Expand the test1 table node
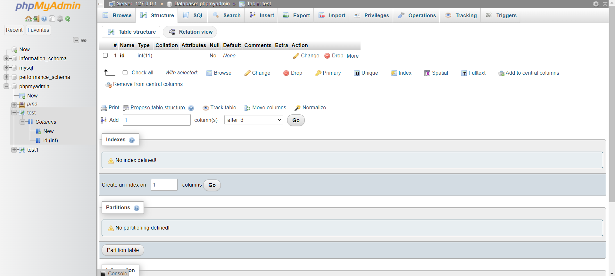The image size is (615, 276). coord(14,150)
